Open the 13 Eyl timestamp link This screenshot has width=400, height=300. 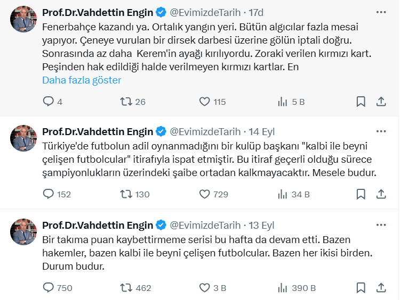pos(262,225)
